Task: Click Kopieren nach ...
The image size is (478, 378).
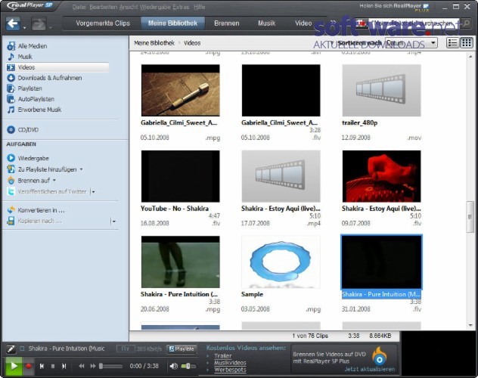Action: 39,221
